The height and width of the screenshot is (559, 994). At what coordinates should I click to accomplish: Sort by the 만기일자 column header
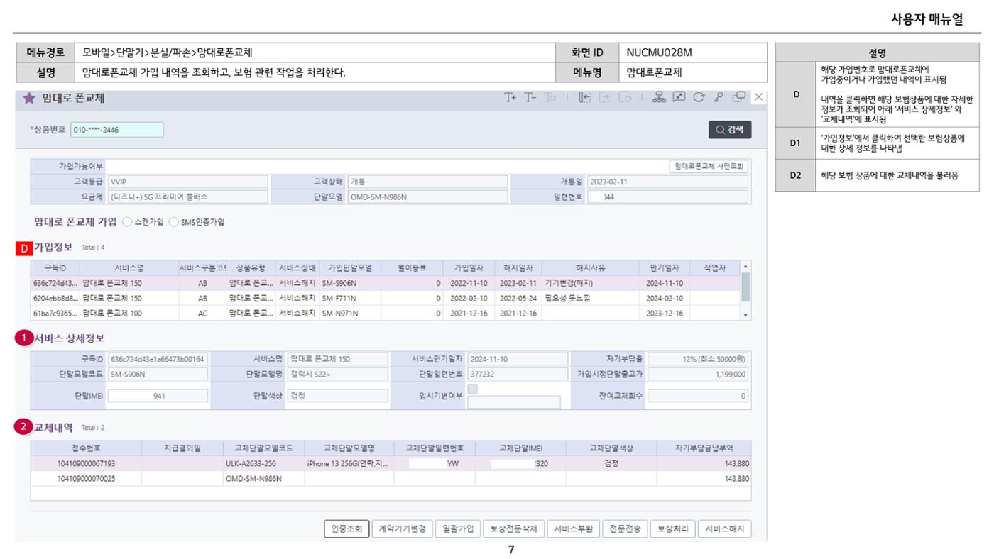pyautogui.click(x=665, y=267)
